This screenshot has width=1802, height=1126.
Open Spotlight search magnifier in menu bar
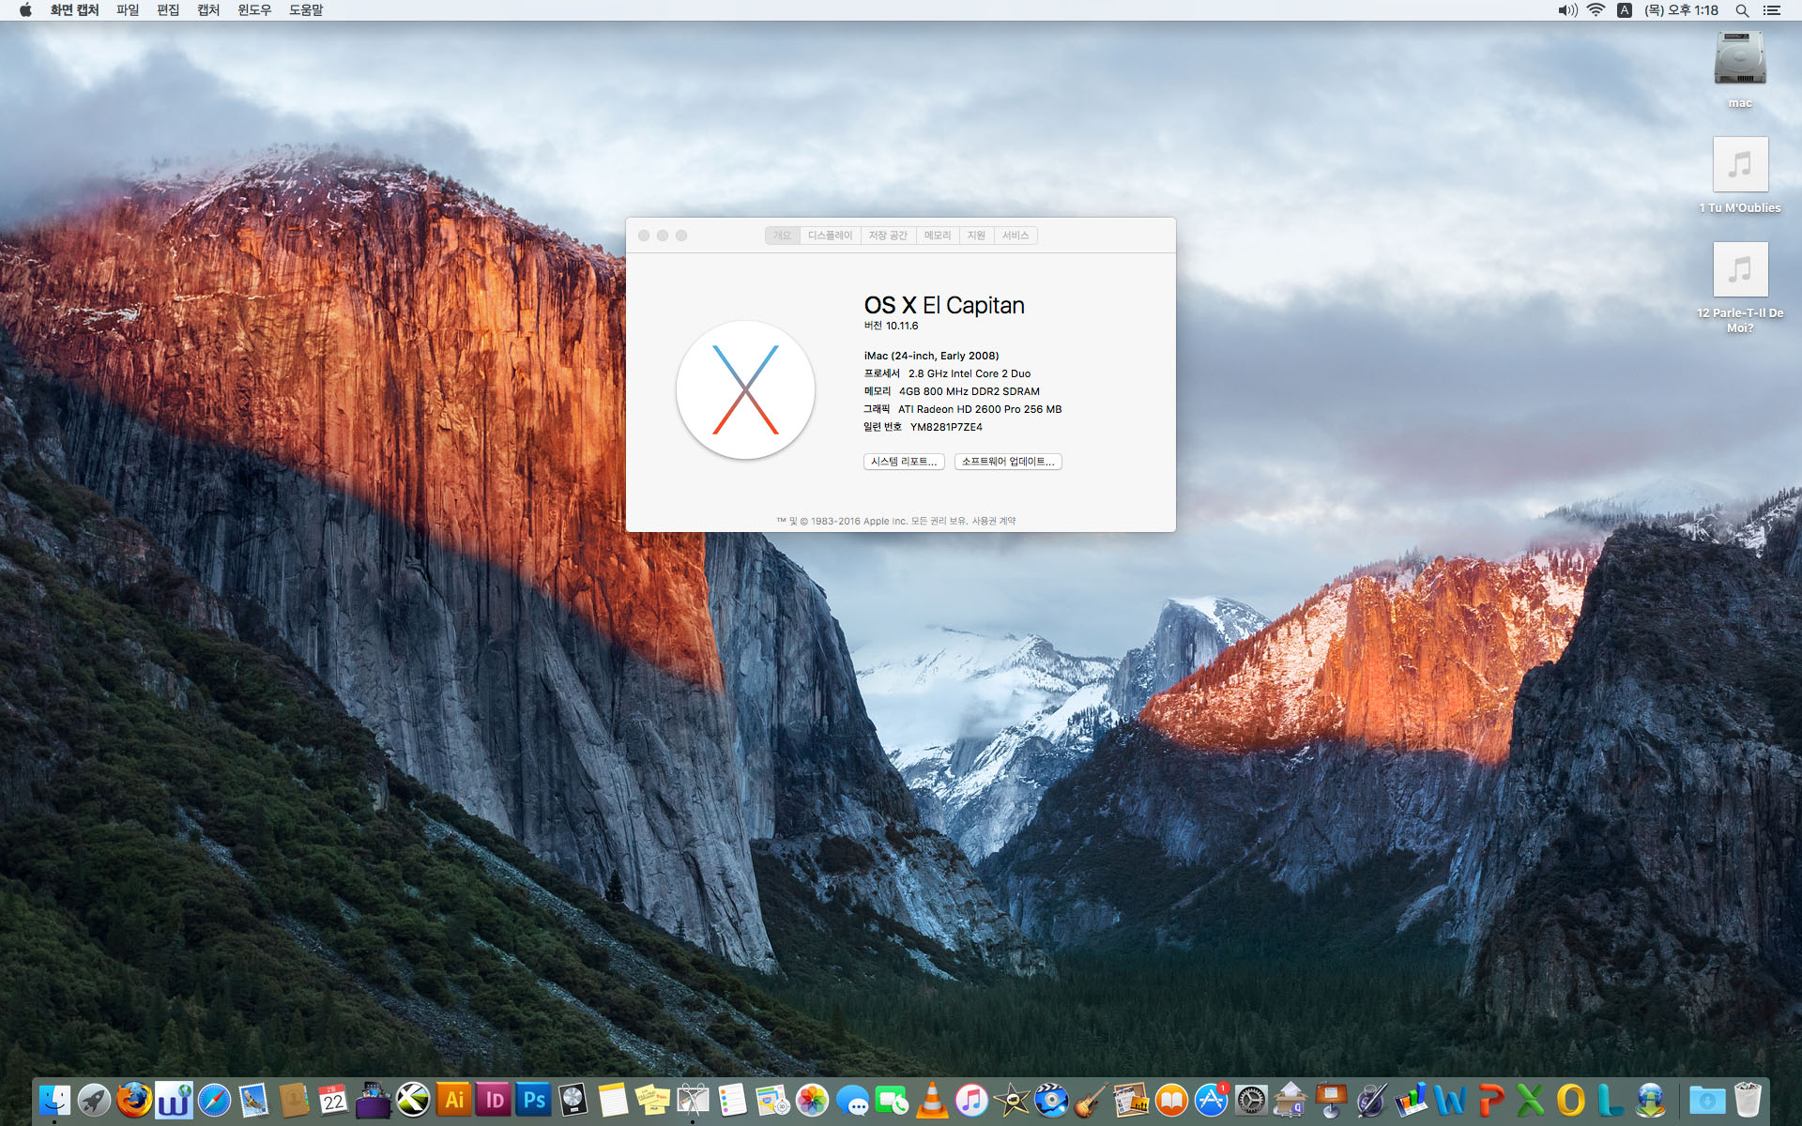[x=1741, y=10]
